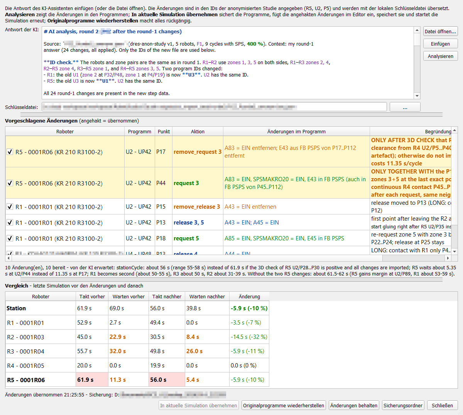Select R3 - 0001R04 in the comparison table
Image resolution: width=463 pixels, height=415 pixels.
coord(137,351)
